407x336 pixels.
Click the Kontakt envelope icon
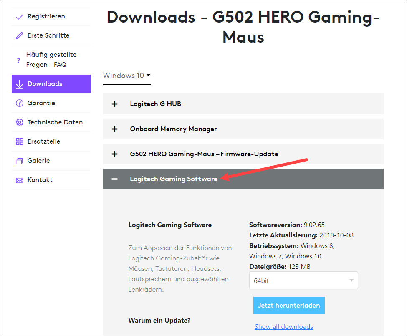(x=19, y=180)
